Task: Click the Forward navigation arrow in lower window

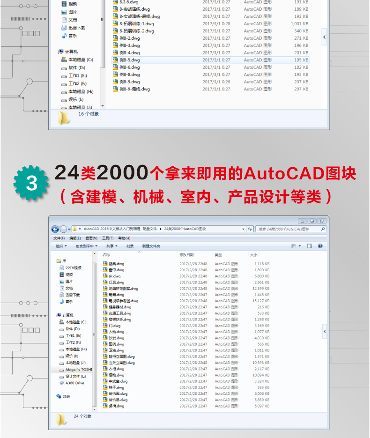Action: pyautogui.click(x=63, y=230)
